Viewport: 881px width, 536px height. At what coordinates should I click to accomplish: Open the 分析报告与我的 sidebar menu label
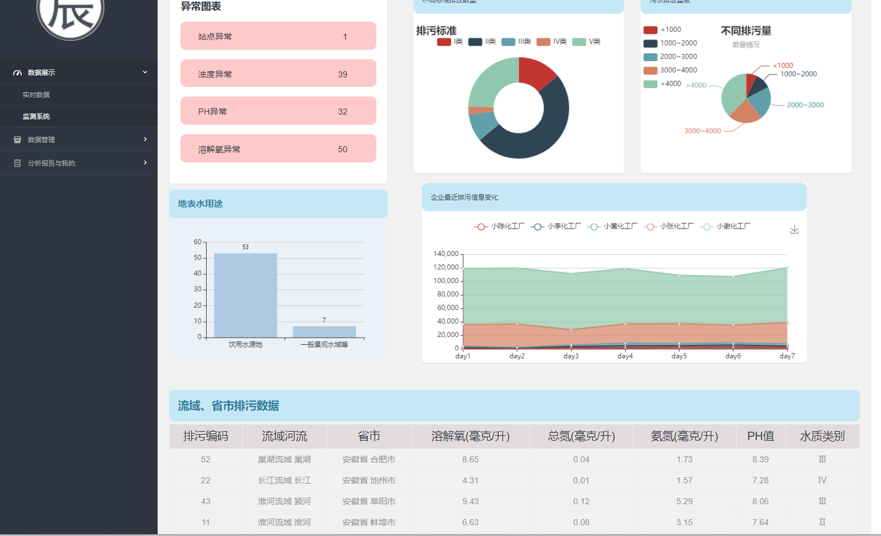pyautogui.click(x=52, y=163)
